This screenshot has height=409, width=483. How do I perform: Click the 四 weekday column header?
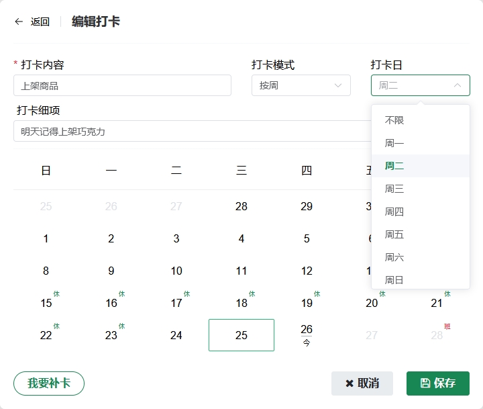tap(307, 171)
